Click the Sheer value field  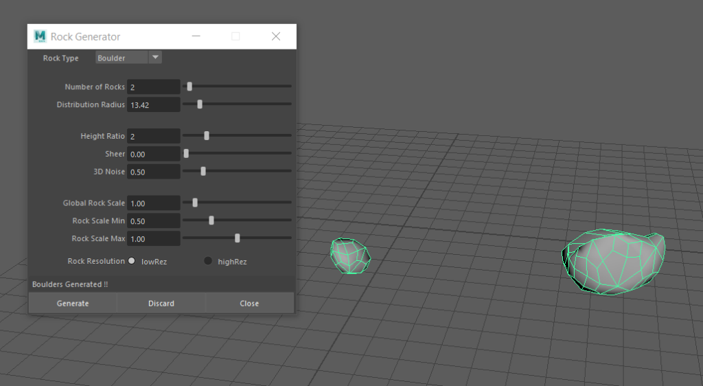(x=153, y=155)
